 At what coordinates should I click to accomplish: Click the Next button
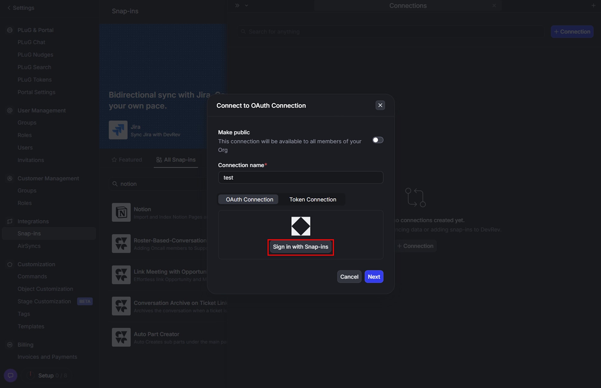pos(374,276)
